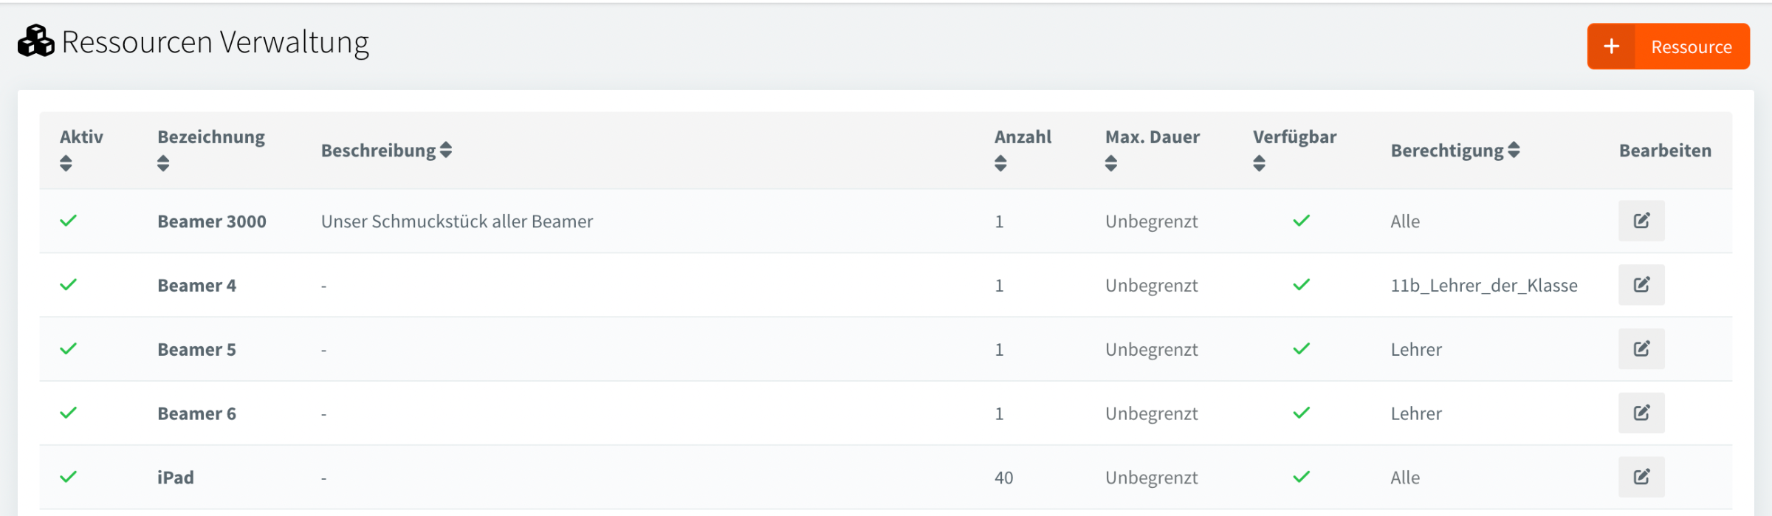The image size is (1772, 516).
Task: Click the Beamer 4 resource name
Action: 196,286
